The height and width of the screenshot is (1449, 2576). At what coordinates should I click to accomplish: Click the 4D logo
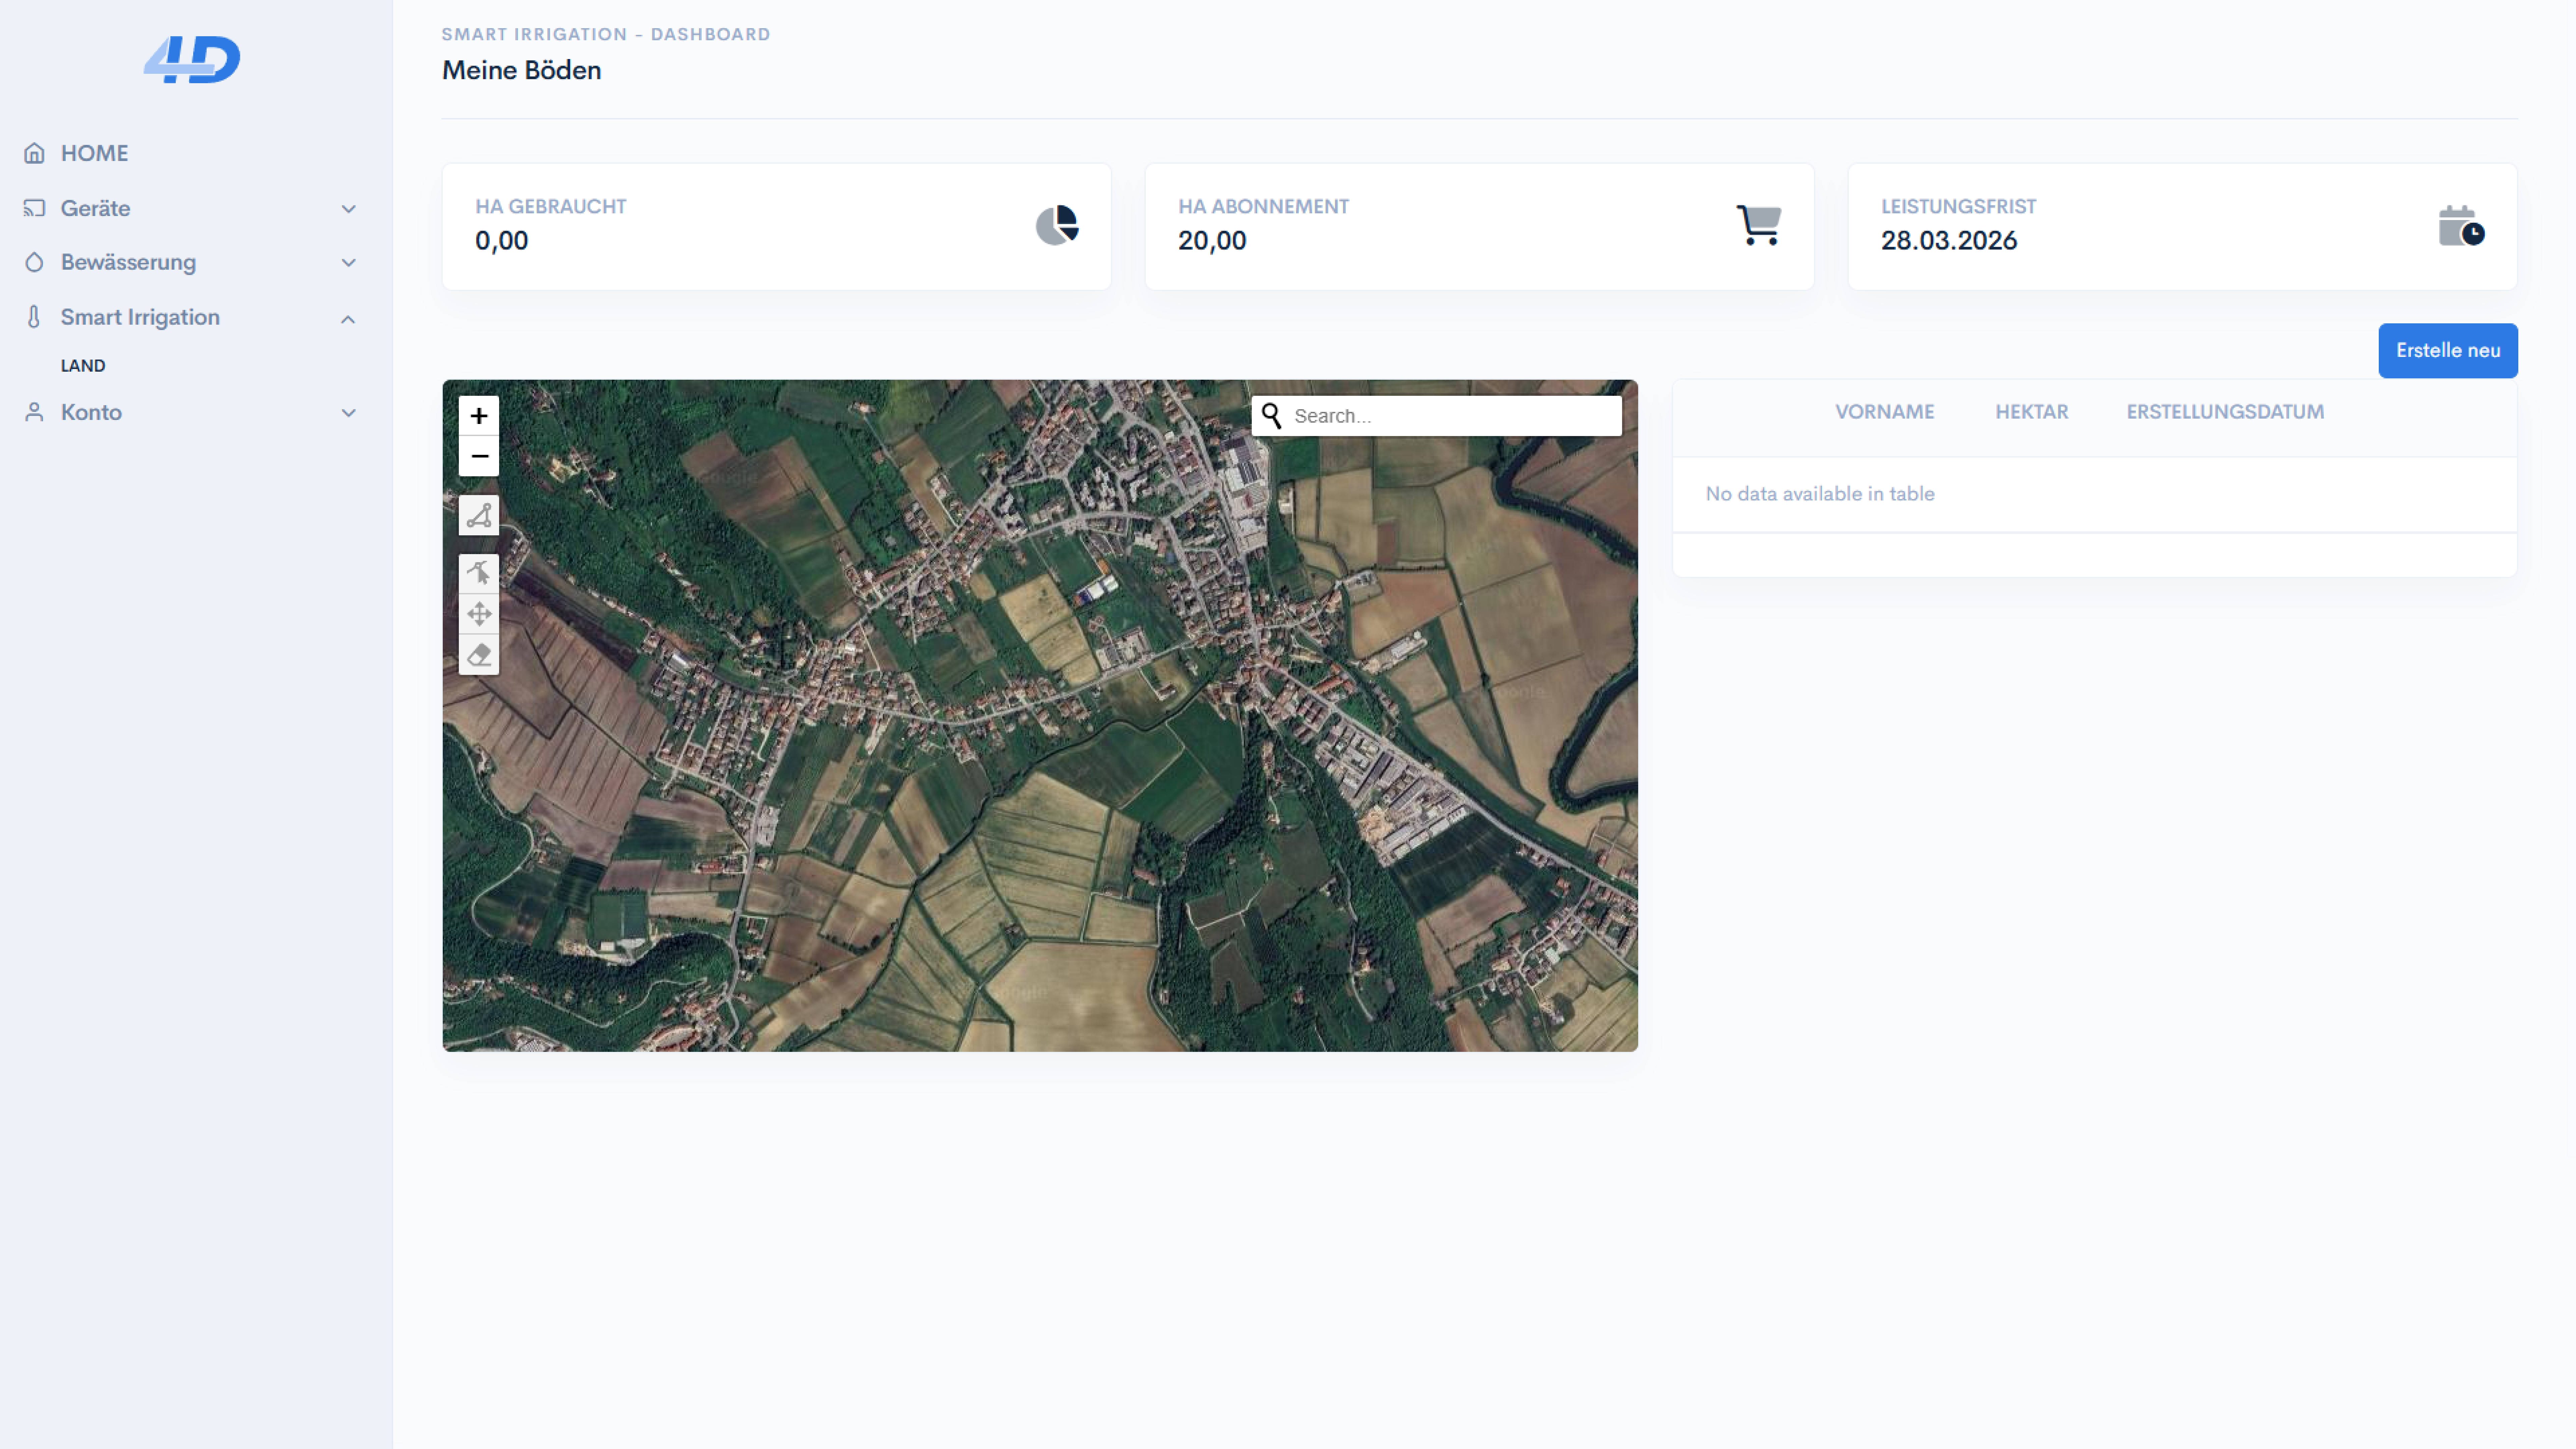pos(192,60)
